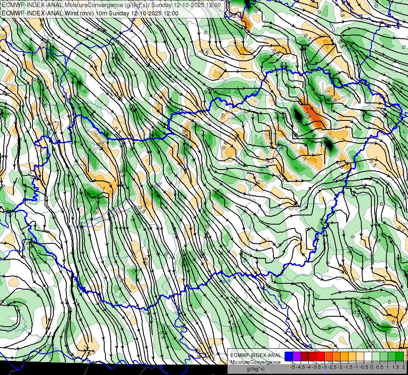Viewport: 408px width, 375px height.
Task: Pick the legend swatch between -3 and -2.5
Action: 328,356
